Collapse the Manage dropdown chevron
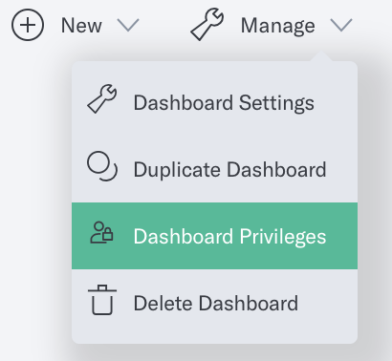Image resolution: width=392 pixels, height=361 pixels. [x=341, y=25]
